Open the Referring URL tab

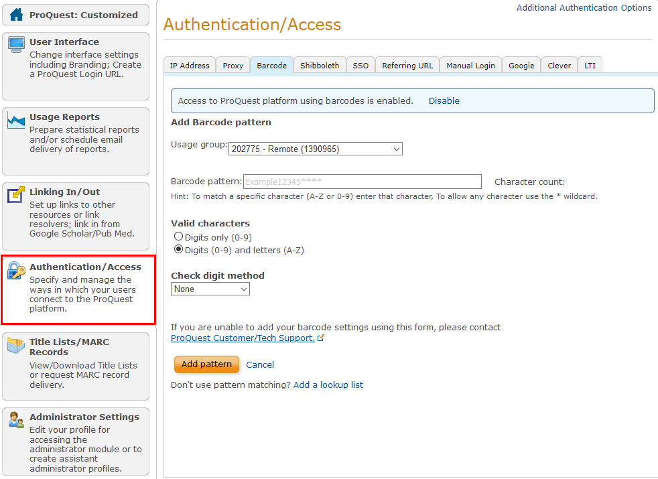[407, 64]
